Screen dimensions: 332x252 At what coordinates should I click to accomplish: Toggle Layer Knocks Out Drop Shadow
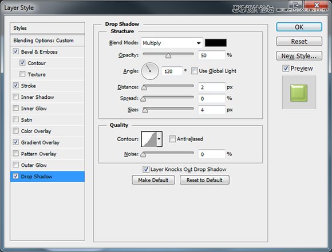click(145, 169)
